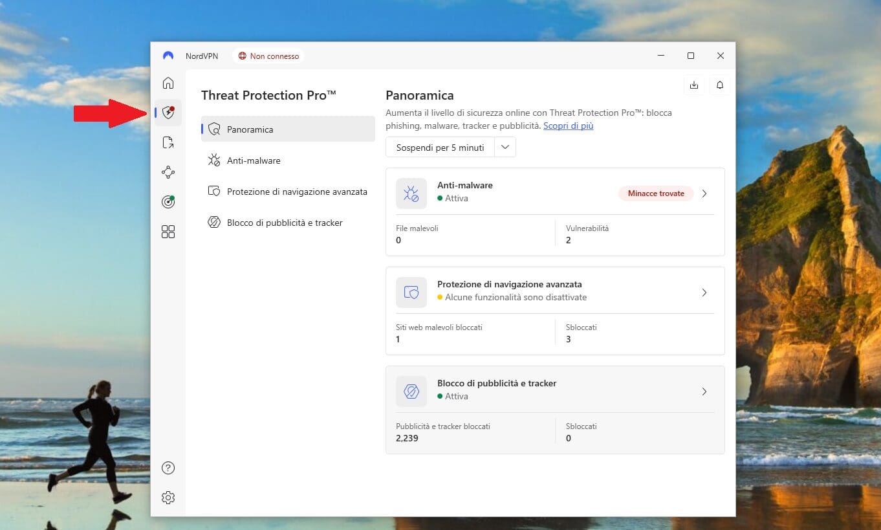
Task: Expand Anti-malware card chevron
Action: [704, 193]
